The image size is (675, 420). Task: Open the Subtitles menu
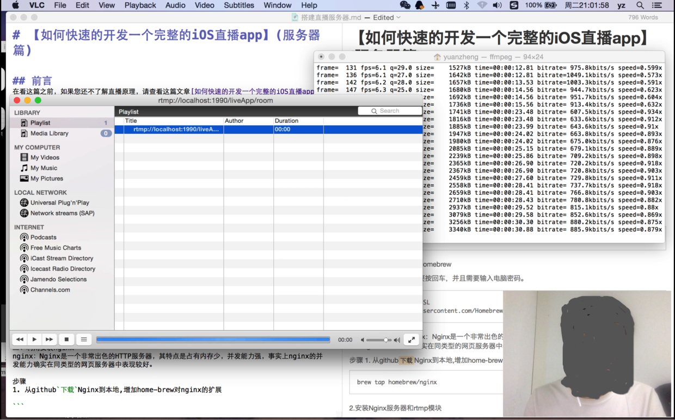coord(238,5)
